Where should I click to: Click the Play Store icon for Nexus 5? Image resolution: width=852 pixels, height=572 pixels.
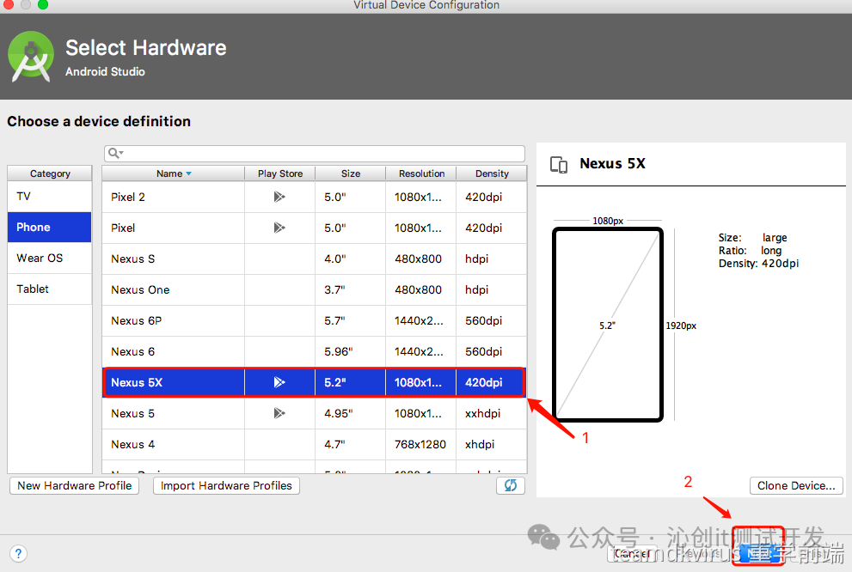point(279,413)
